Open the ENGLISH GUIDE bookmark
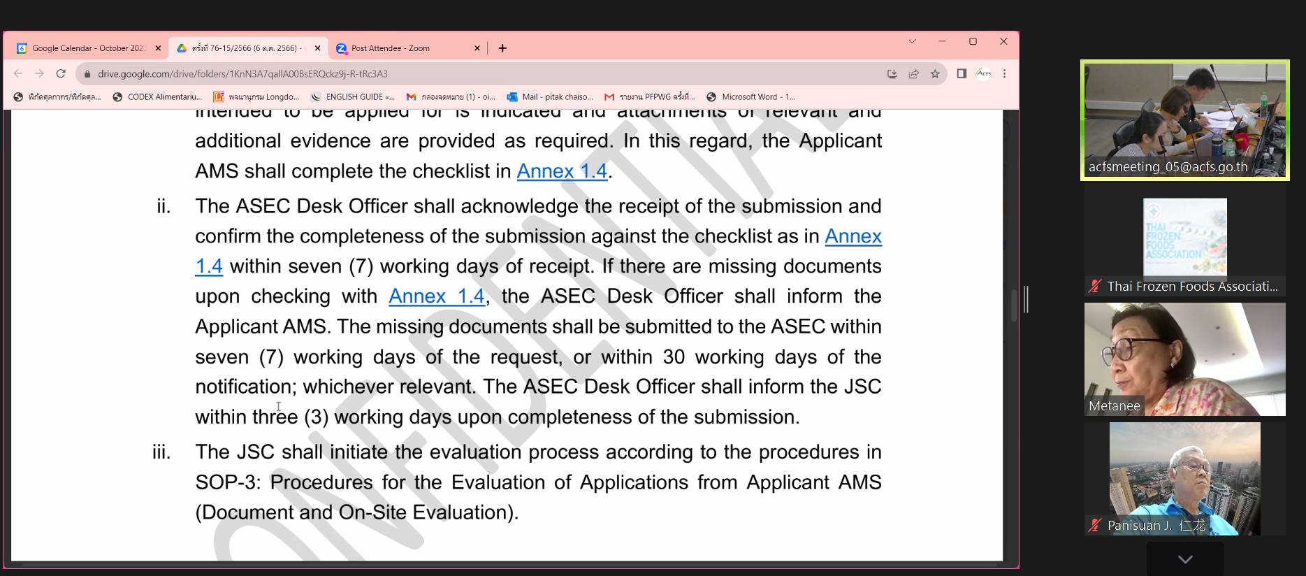1306x576 pixels. click(354, 97)
